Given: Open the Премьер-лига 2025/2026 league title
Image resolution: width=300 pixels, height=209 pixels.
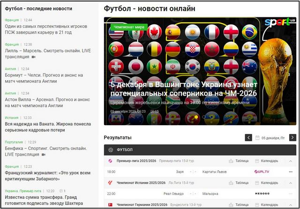Looking at the screenshot, I should pos(136,161).
